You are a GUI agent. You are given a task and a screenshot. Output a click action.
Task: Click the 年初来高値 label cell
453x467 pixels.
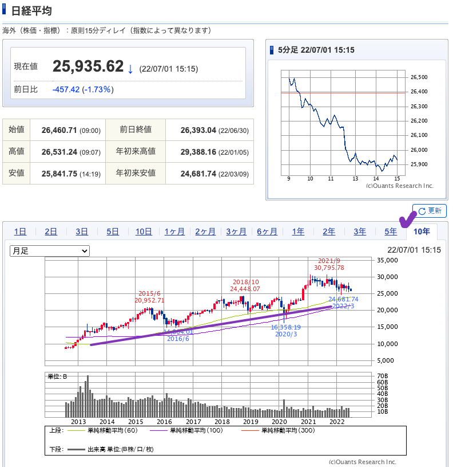(136, 151)
